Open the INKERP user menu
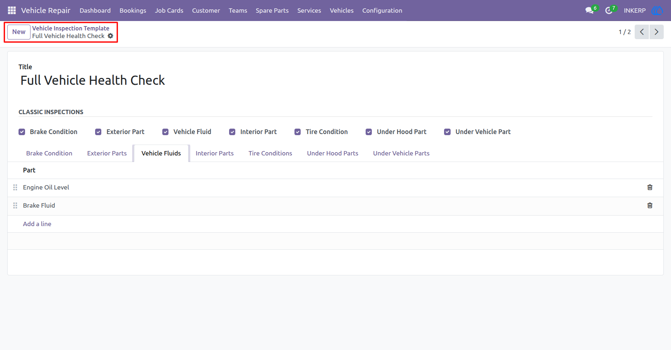This screenshot has height=350, width=671. tap(635, 11)
